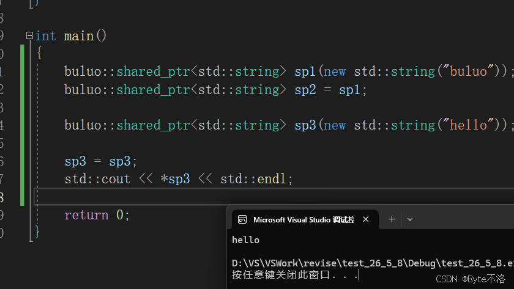Click the main function name

pyautogui.click(x=79, y=36)
